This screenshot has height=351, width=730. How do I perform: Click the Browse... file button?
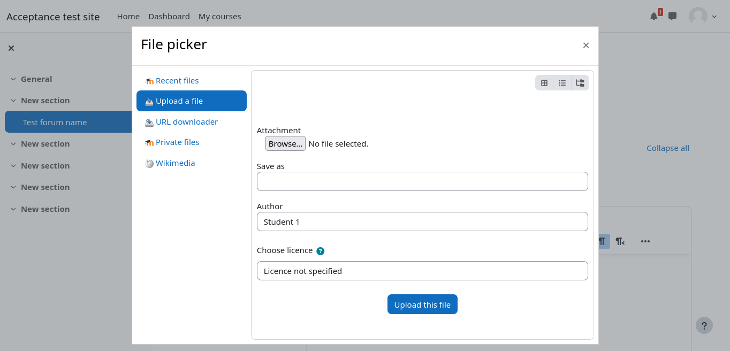(x=285, y=143)
